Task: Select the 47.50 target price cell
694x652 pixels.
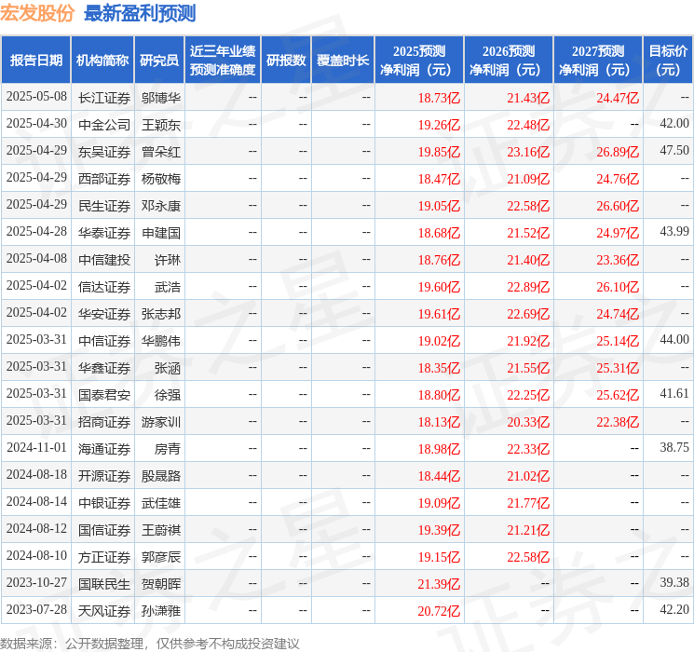Action: pyautogui.click(x=674, y=151)
